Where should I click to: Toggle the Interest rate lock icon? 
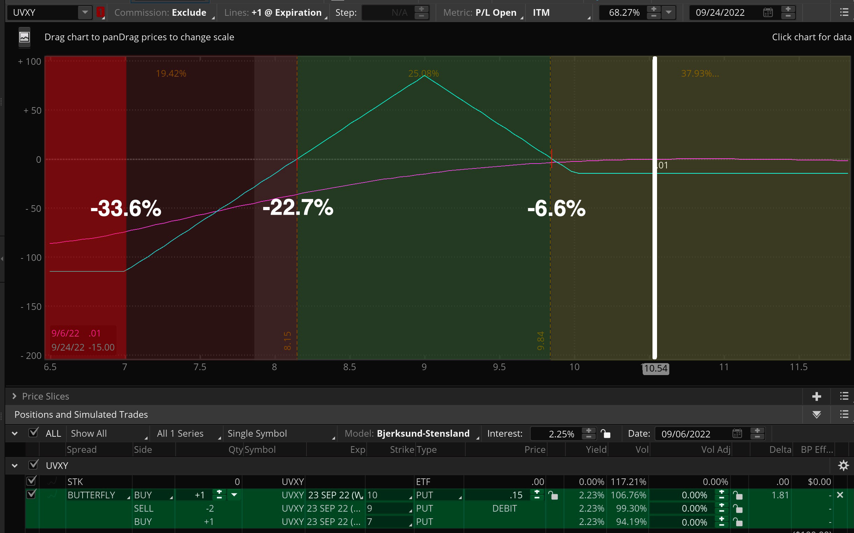pyautogui.click(x=605, y=433)
